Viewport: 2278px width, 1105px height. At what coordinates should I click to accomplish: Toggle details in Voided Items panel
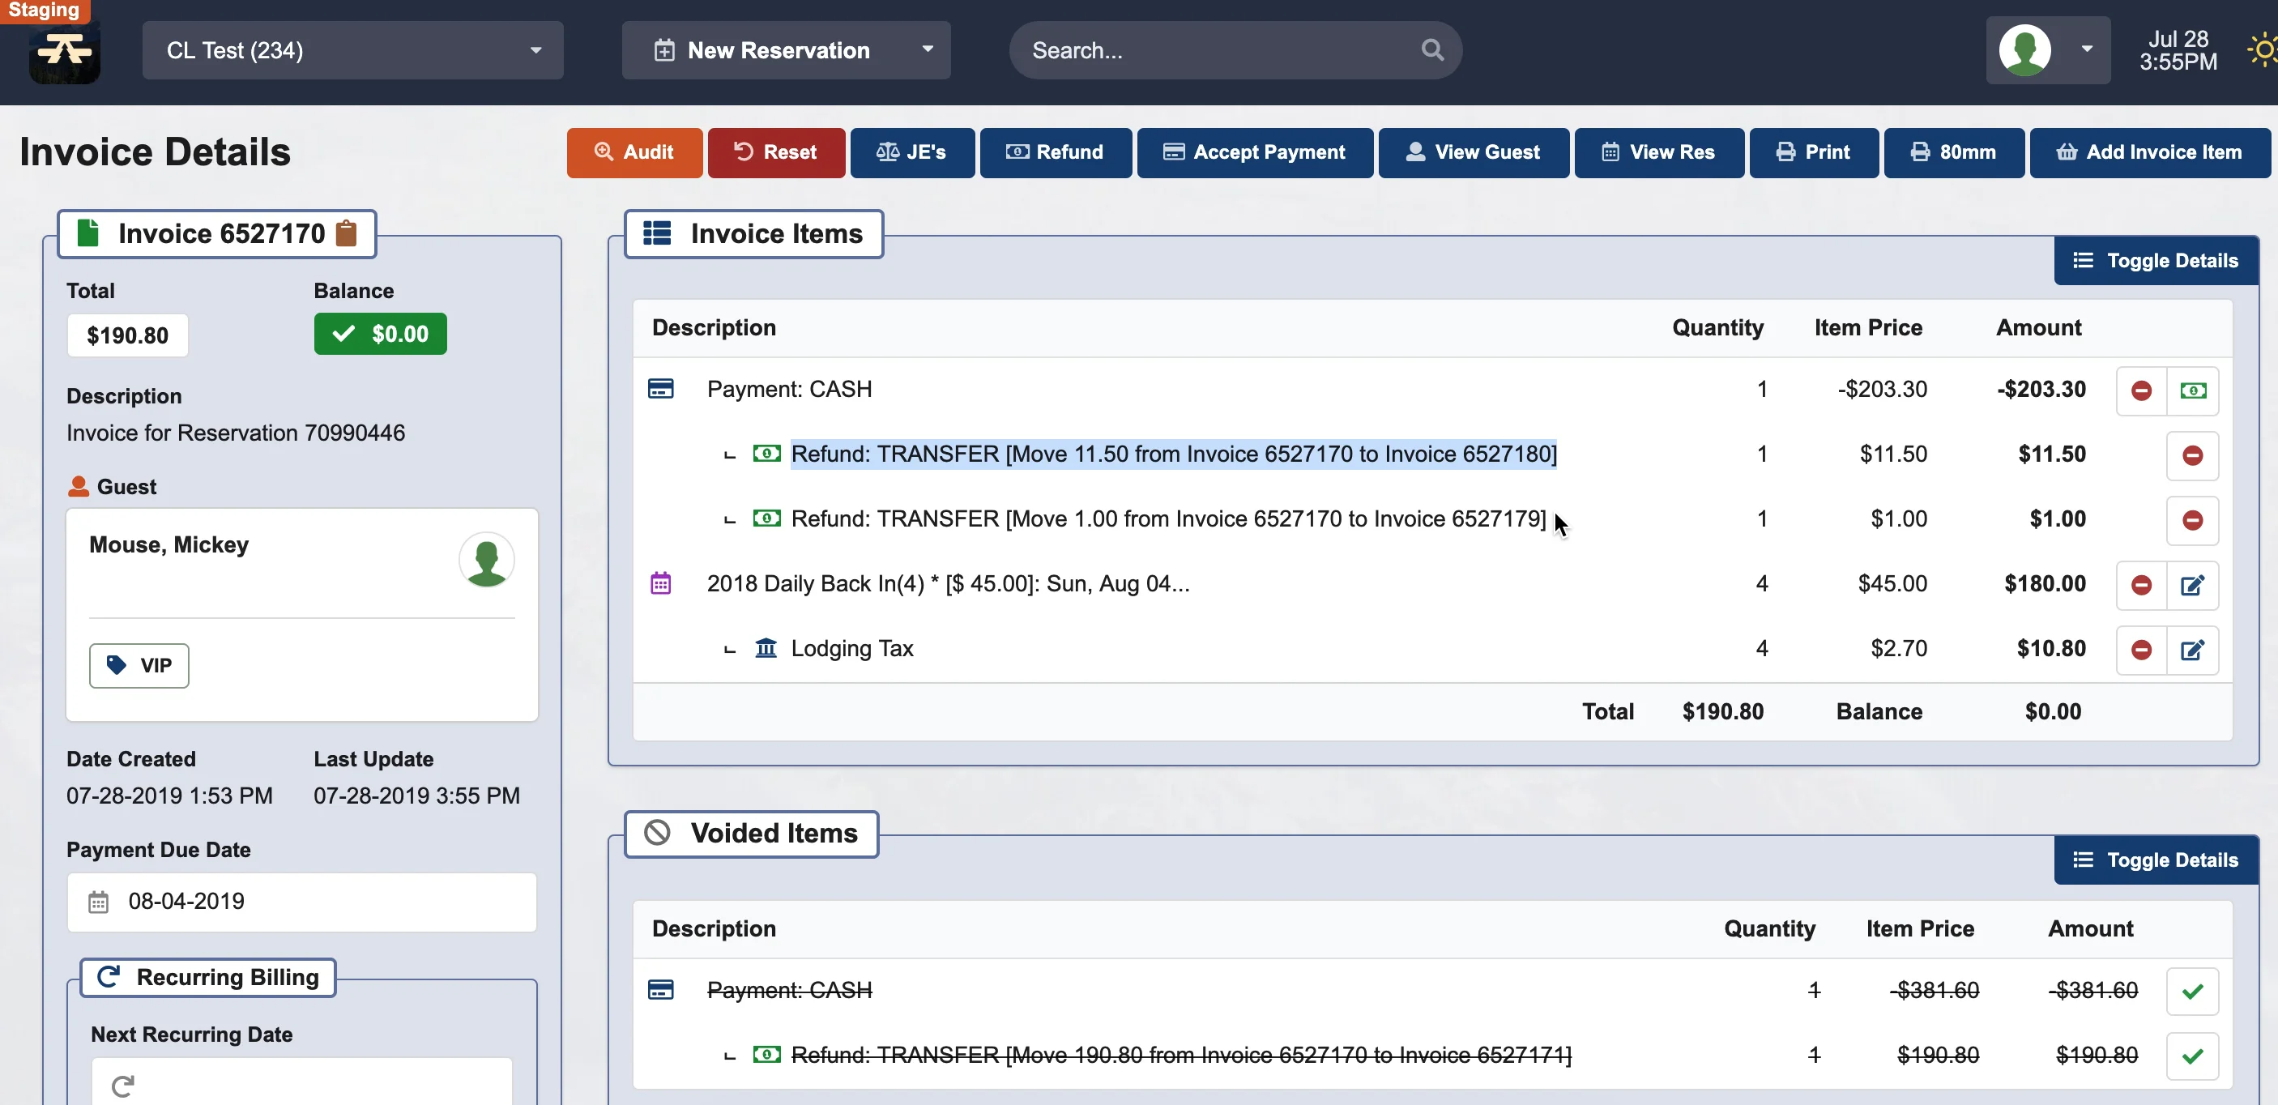[2155, 860]
